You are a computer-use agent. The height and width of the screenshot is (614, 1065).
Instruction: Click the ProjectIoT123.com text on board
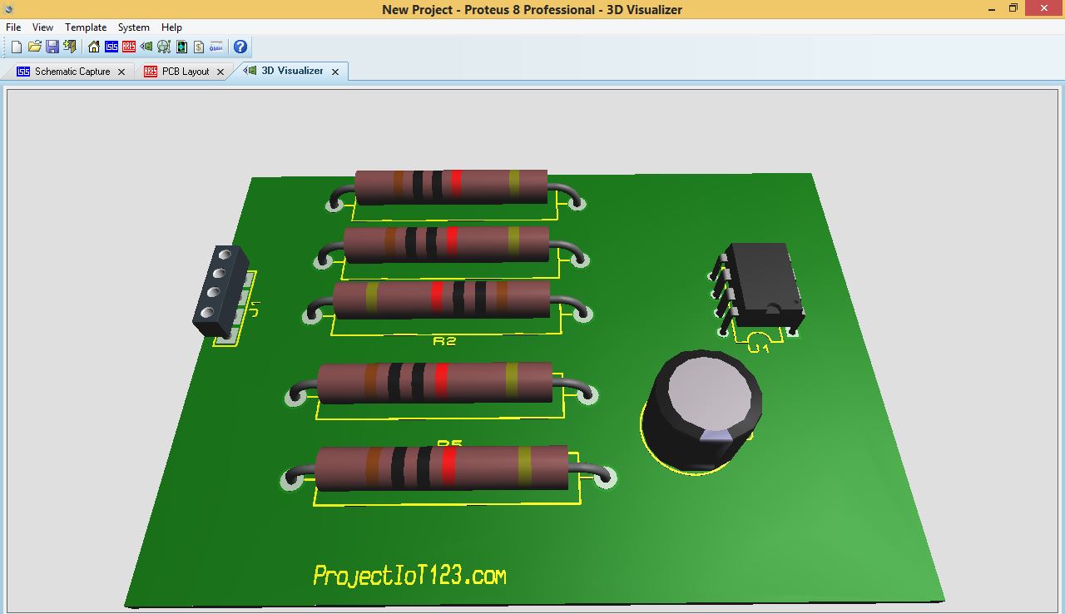[x=409, y=575]
